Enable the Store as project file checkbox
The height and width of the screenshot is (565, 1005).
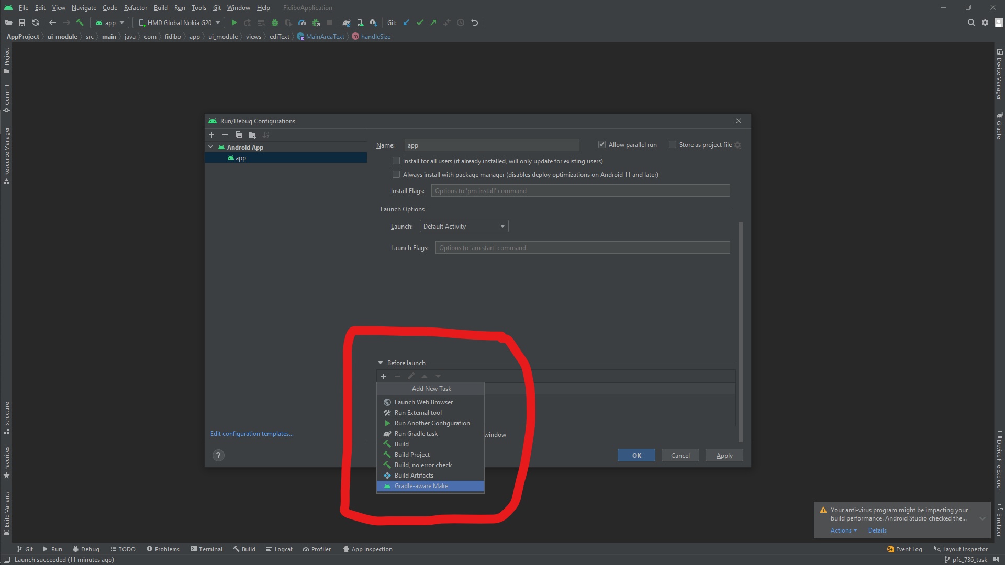point(673,145)
